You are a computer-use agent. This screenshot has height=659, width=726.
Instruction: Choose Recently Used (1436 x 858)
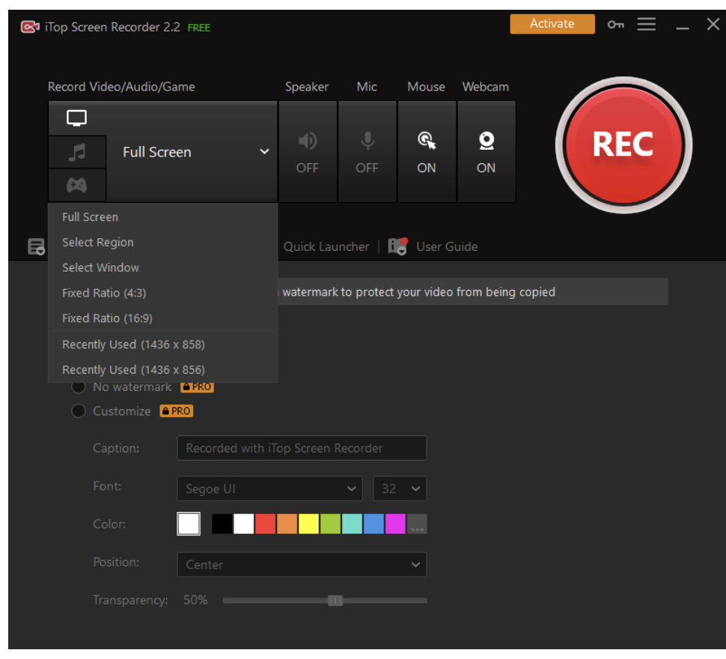pyautogui.click(x=163, y=344)
